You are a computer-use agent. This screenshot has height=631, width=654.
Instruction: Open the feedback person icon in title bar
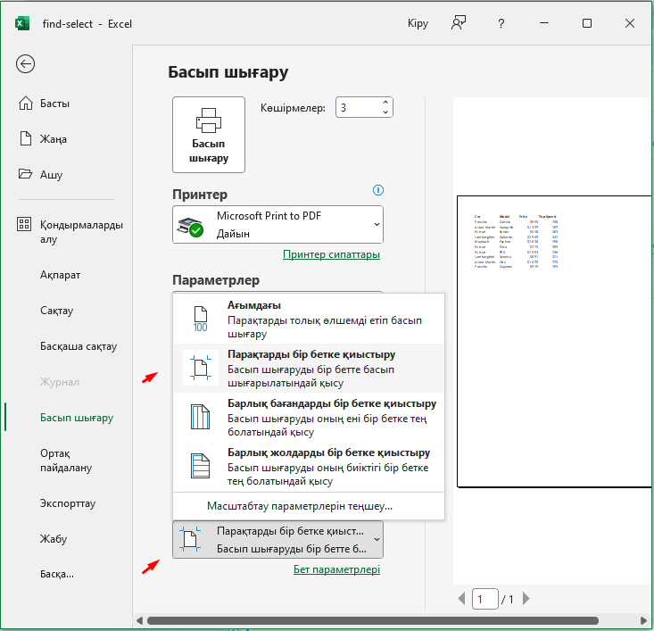459,23
